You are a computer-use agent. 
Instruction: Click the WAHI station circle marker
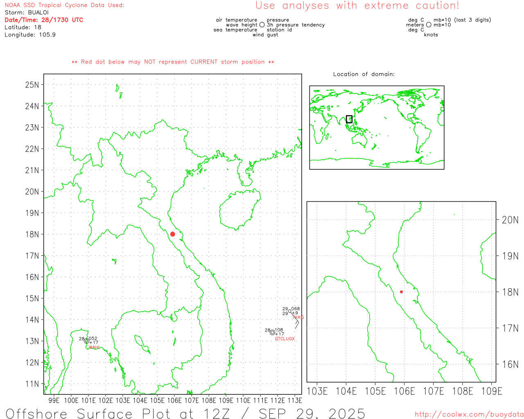pos(86,341)
